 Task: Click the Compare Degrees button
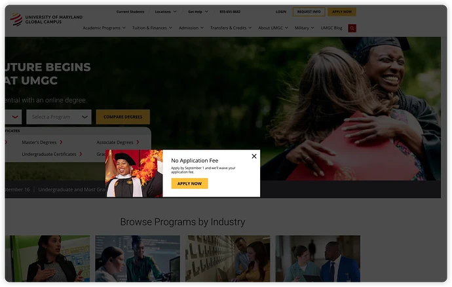[122, 117]
